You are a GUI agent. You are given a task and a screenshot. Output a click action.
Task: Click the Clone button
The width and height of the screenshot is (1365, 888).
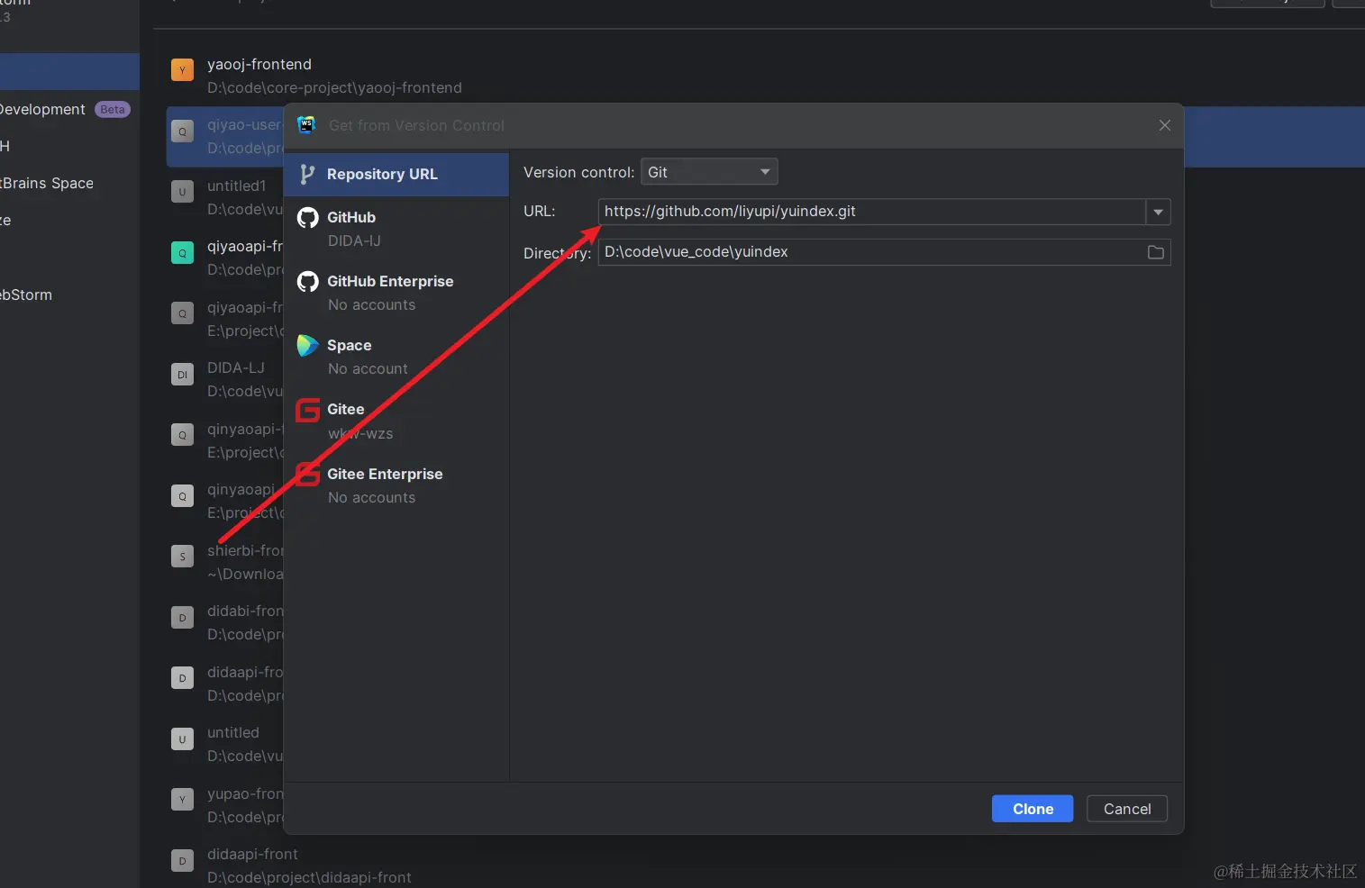[1033, 809]
